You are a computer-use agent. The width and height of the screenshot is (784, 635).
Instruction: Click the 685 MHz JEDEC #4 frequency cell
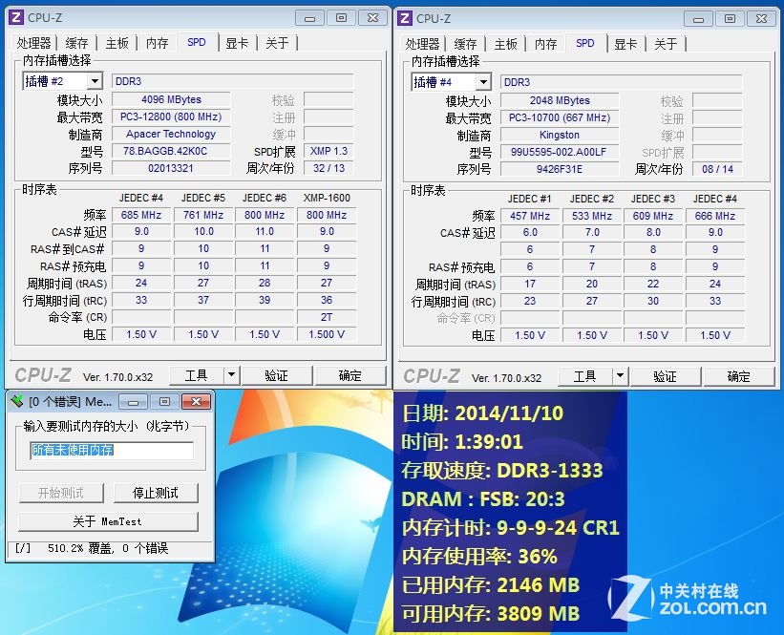pos(141,215)
